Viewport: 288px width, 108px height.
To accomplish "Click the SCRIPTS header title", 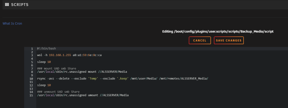I will 20,5.
